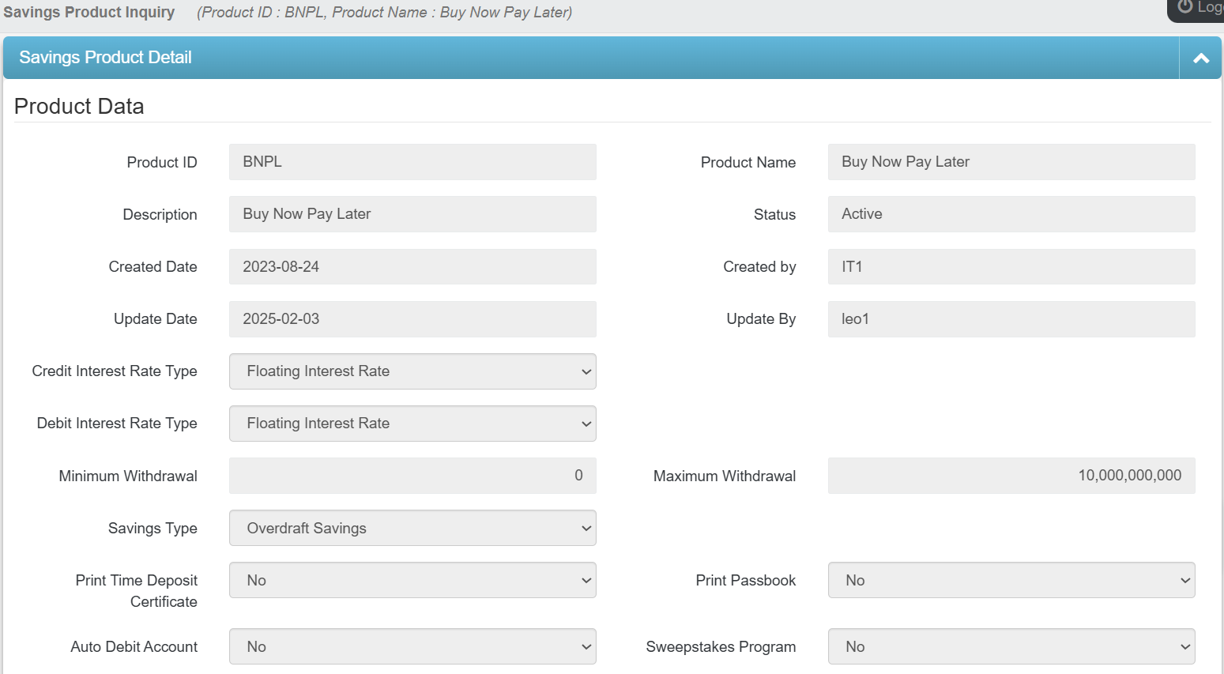Click the Created Date field
The image size is (1224, 674).
click(412, 266)
